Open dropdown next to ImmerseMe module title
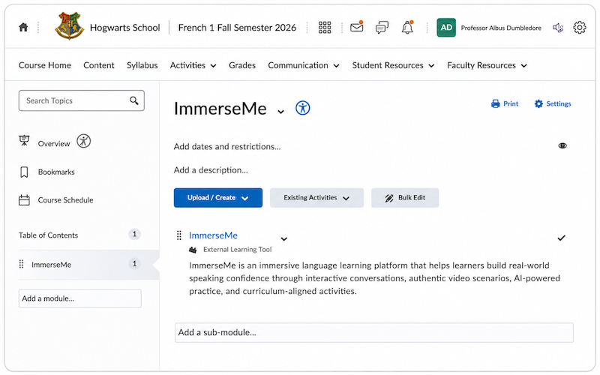This screenshot has height=375, width=600. [x=280, y=112]
